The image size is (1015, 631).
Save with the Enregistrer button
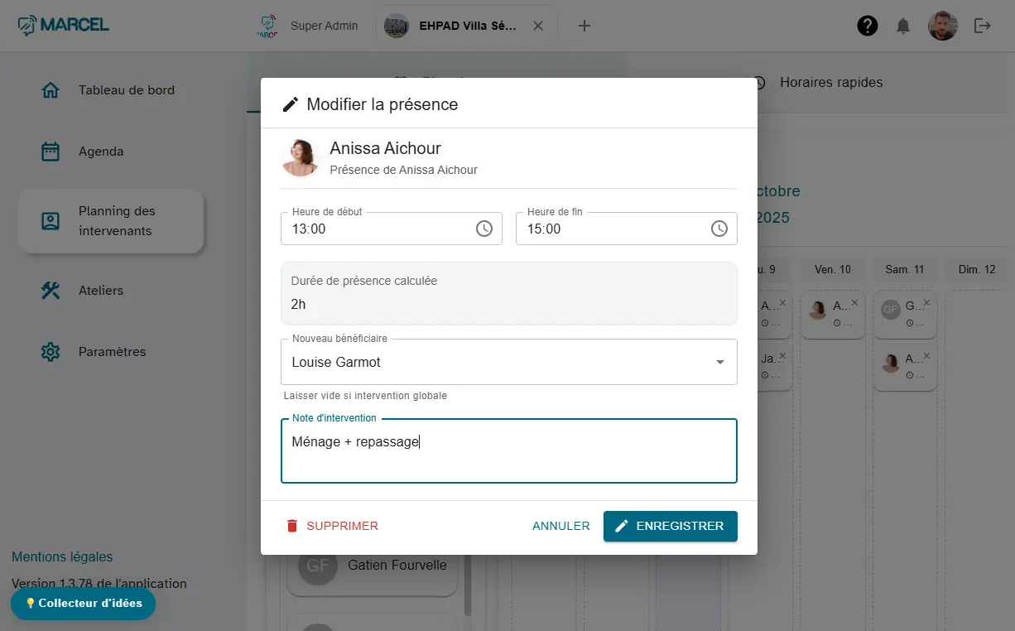(x=670, y=526)
